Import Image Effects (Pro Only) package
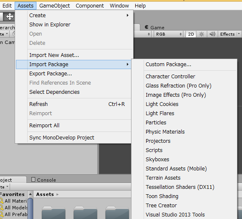Image resolution: width=242 pixels, height=219 pixels. (x=184, y=95)
